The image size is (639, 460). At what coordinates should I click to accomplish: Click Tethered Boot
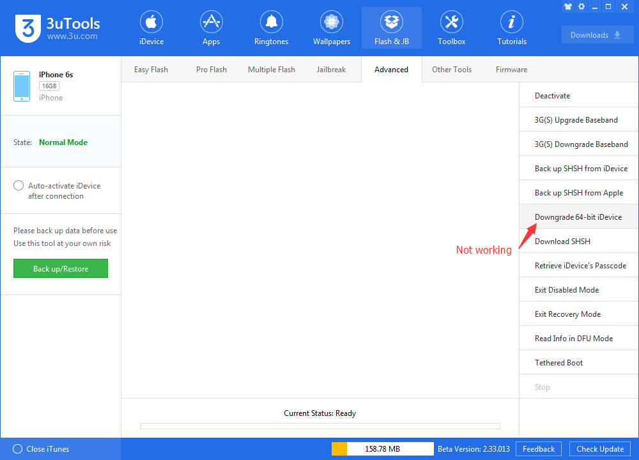coord(579,363)
